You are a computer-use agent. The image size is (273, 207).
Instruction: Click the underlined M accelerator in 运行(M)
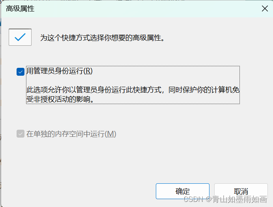click(110, 134)
